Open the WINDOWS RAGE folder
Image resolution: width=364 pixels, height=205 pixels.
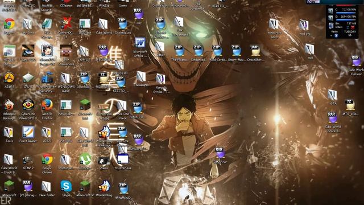click(66, 78)
